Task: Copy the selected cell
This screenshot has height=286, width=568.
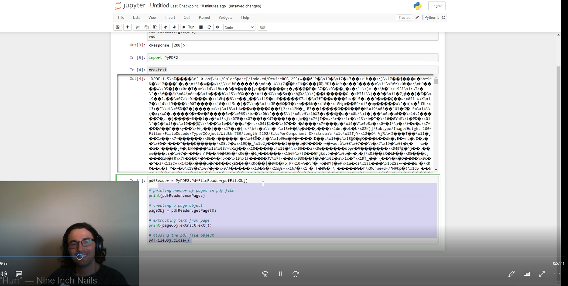Action: click(x=146, y=27)
